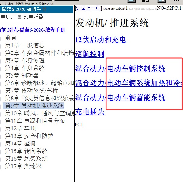
Task: Select 第3章 车身修理
Action: (25, 60)
